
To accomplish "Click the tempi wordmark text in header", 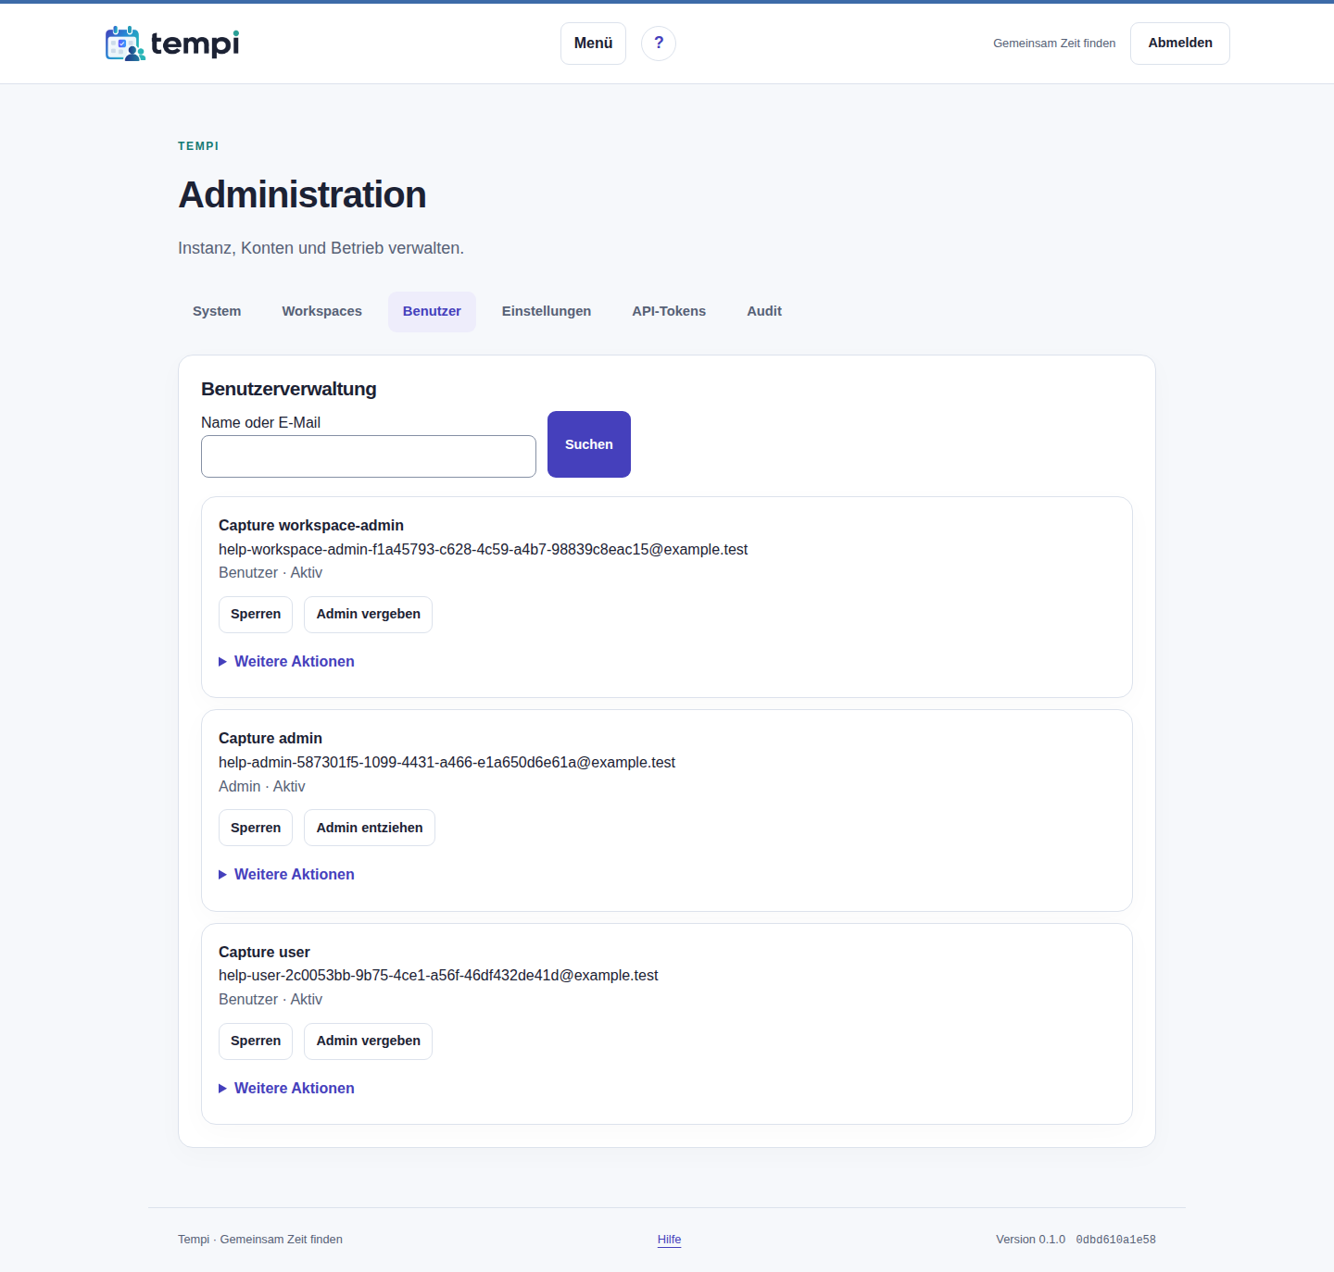I will 195,44.
